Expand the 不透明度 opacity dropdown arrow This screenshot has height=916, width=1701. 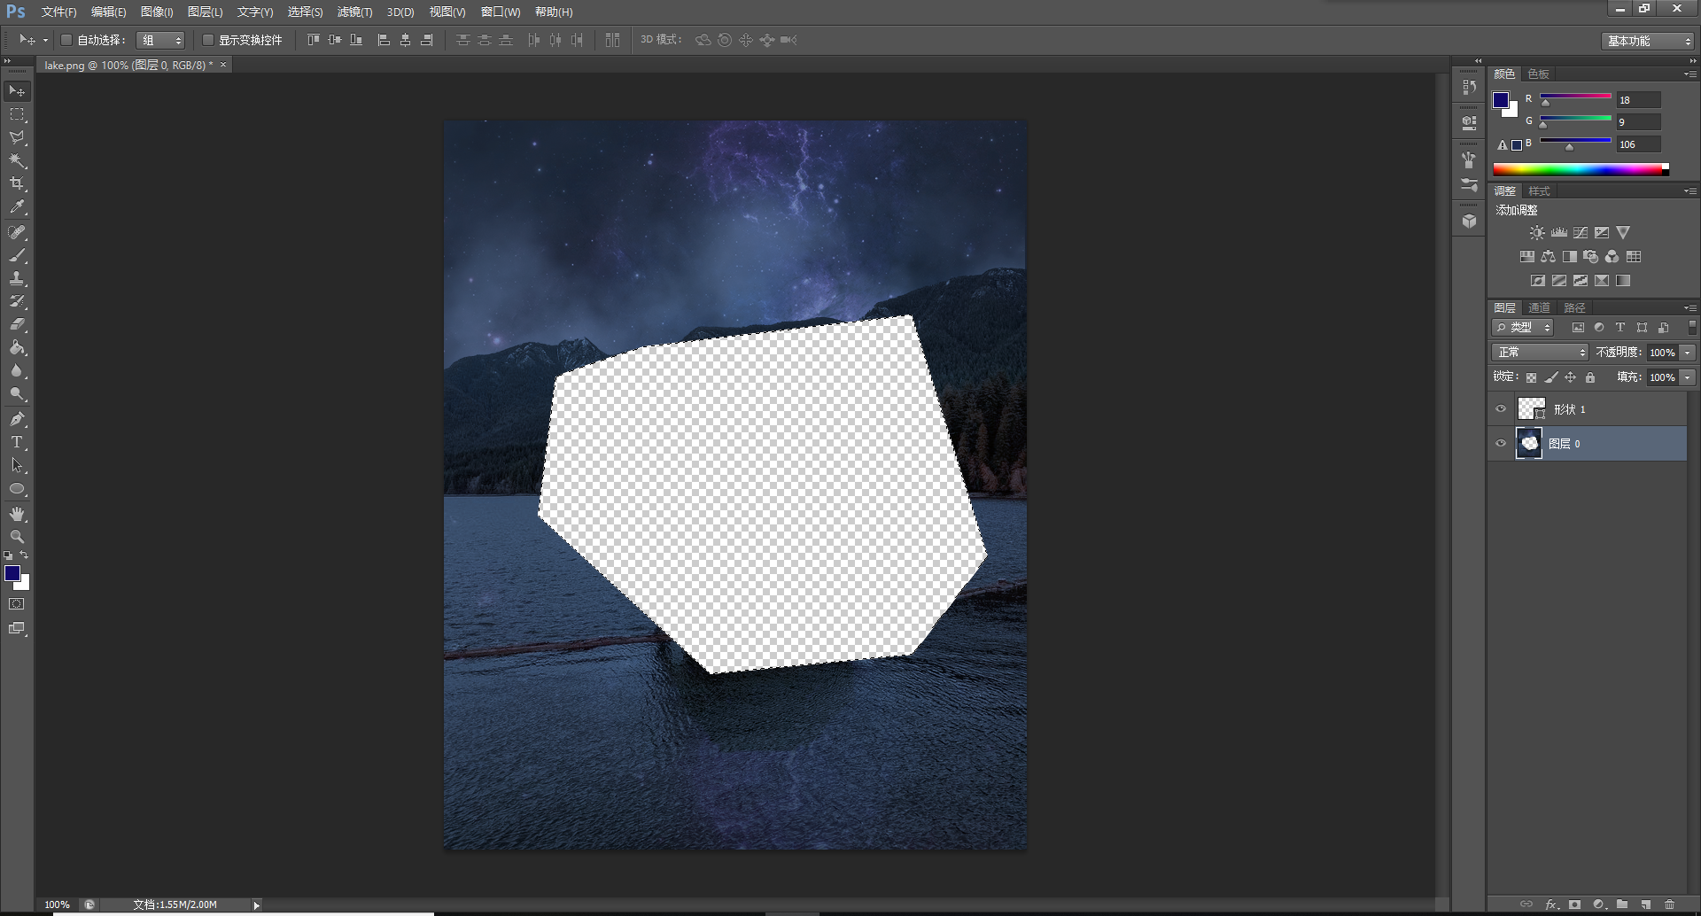1688,353
